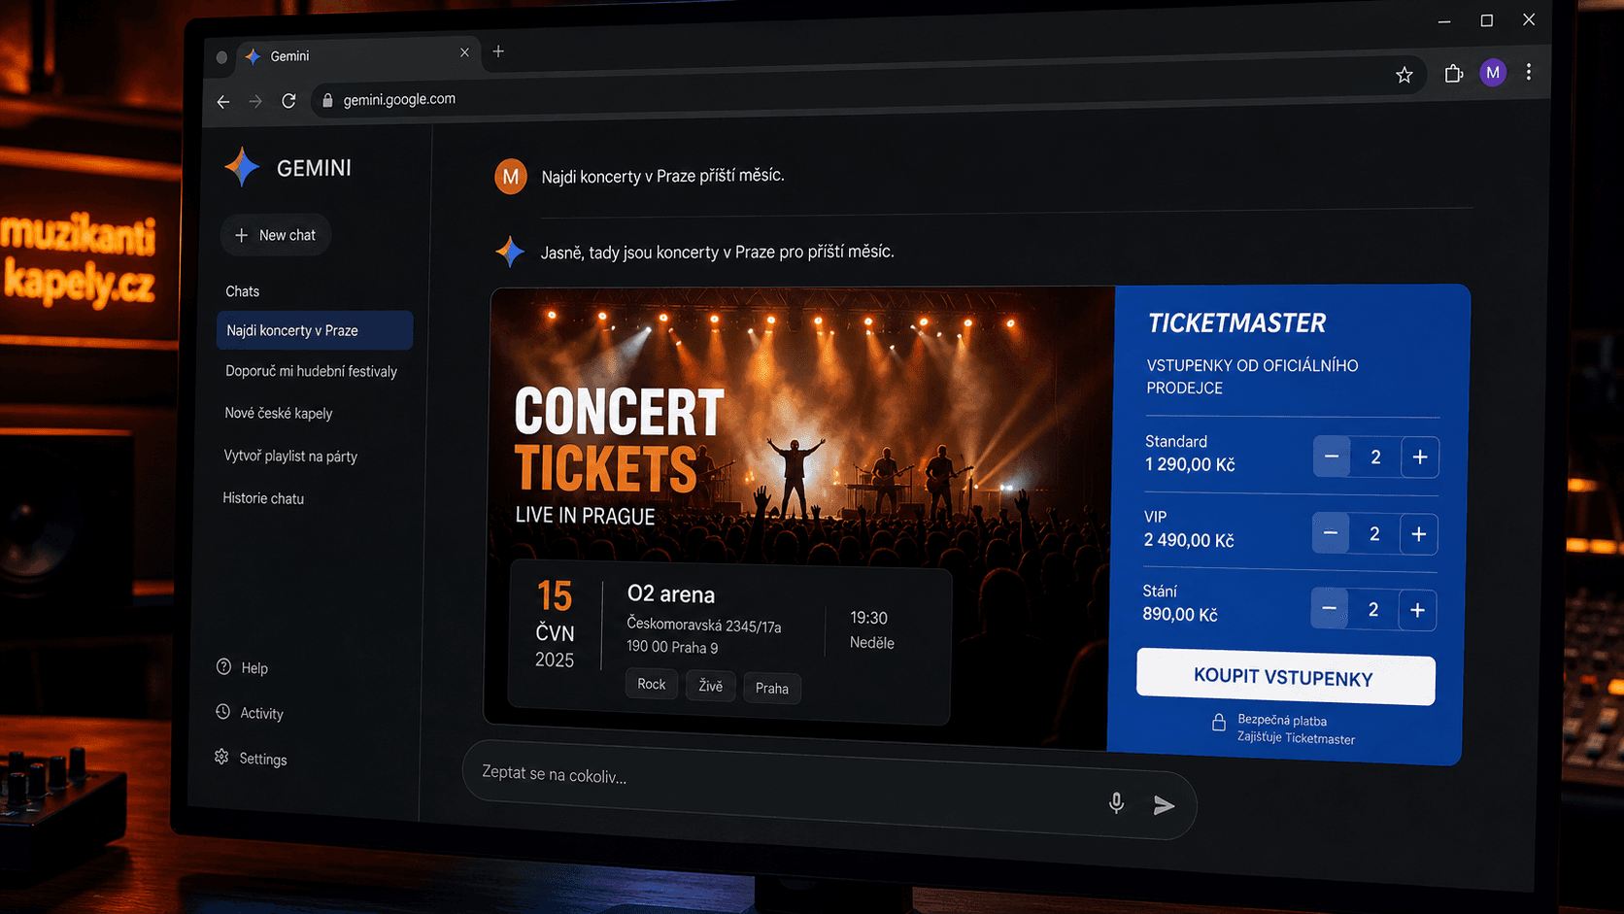Reload the Gemini page
The width and height of the screenshot is (1624, 914).
click(288, 100)
